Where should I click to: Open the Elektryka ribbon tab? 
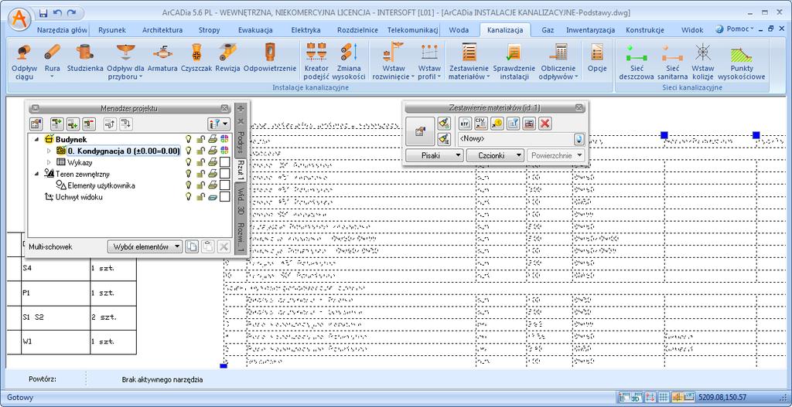click(x=306, y=30)
